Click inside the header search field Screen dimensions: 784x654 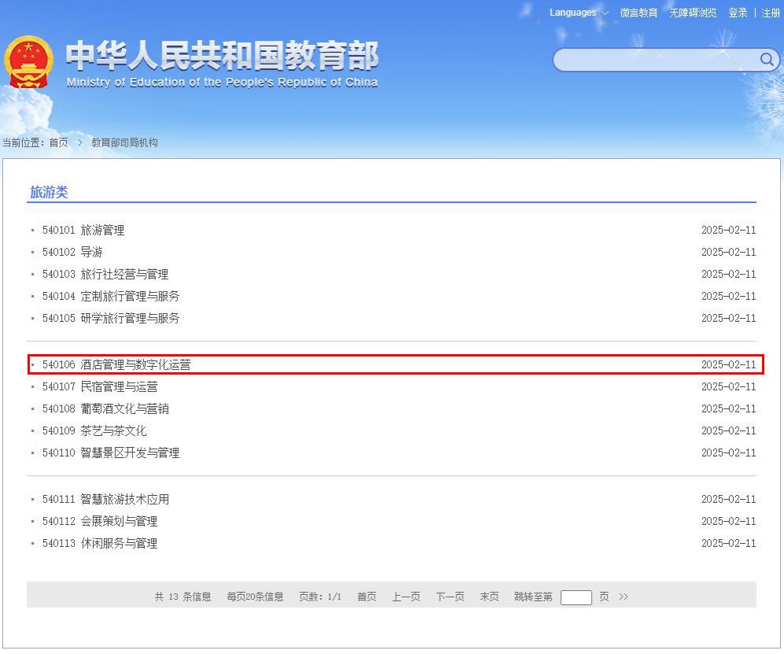(x=656, y=60)
